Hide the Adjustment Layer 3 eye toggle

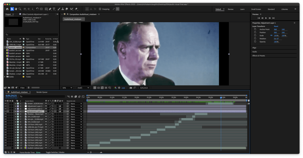(5, 106)
